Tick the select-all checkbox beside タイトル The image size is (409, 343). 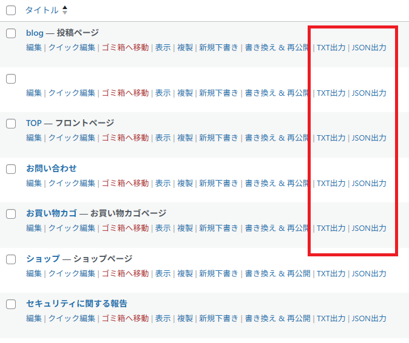pyautogui.click(x=11, y=10)
